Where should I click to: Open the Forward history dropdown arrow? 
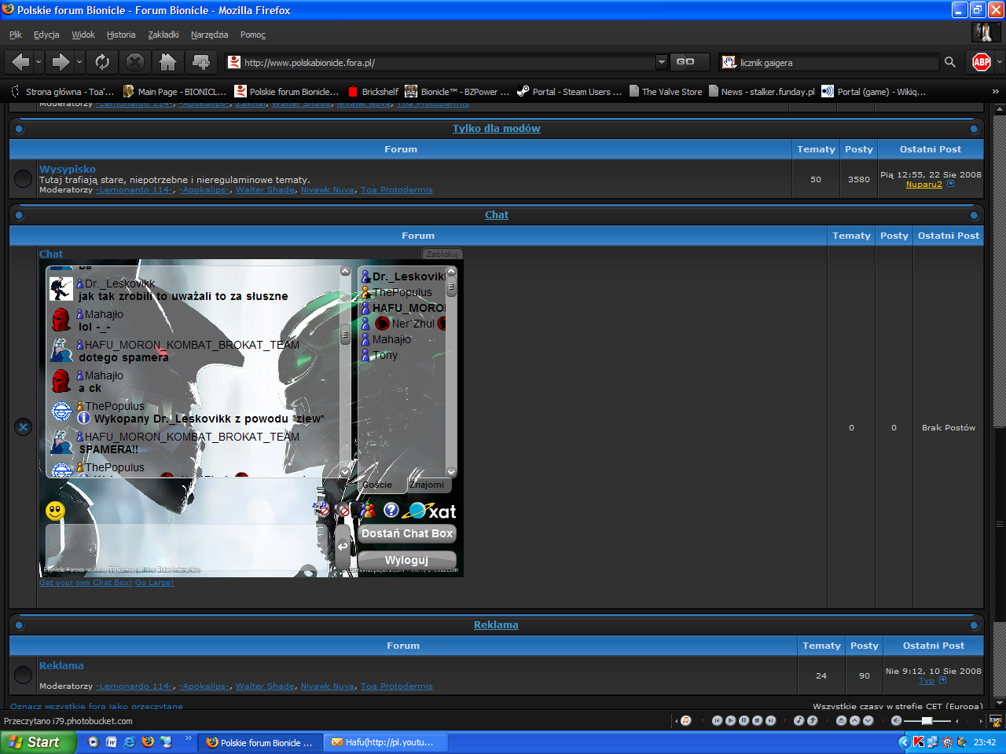[79, 62]
